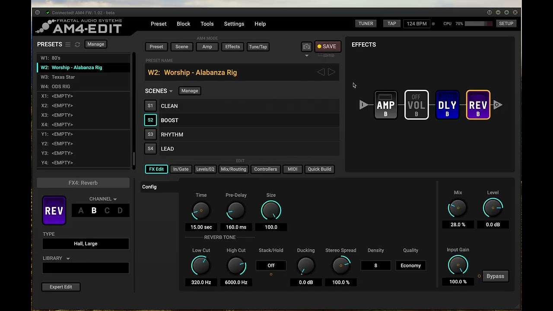Open the LIBRARY dropdown arrow
553x311 pixels.
pos(68,259)
